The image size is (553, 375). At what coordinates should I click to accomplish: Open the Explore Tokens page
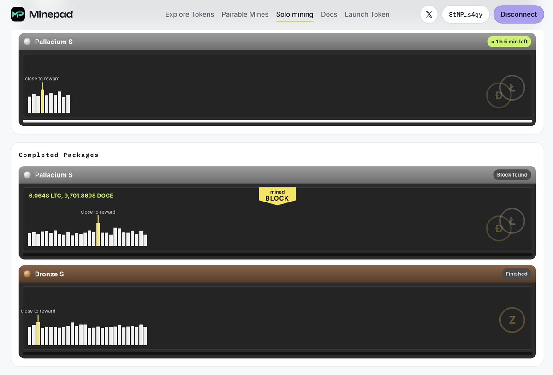[x=190, y=14]
